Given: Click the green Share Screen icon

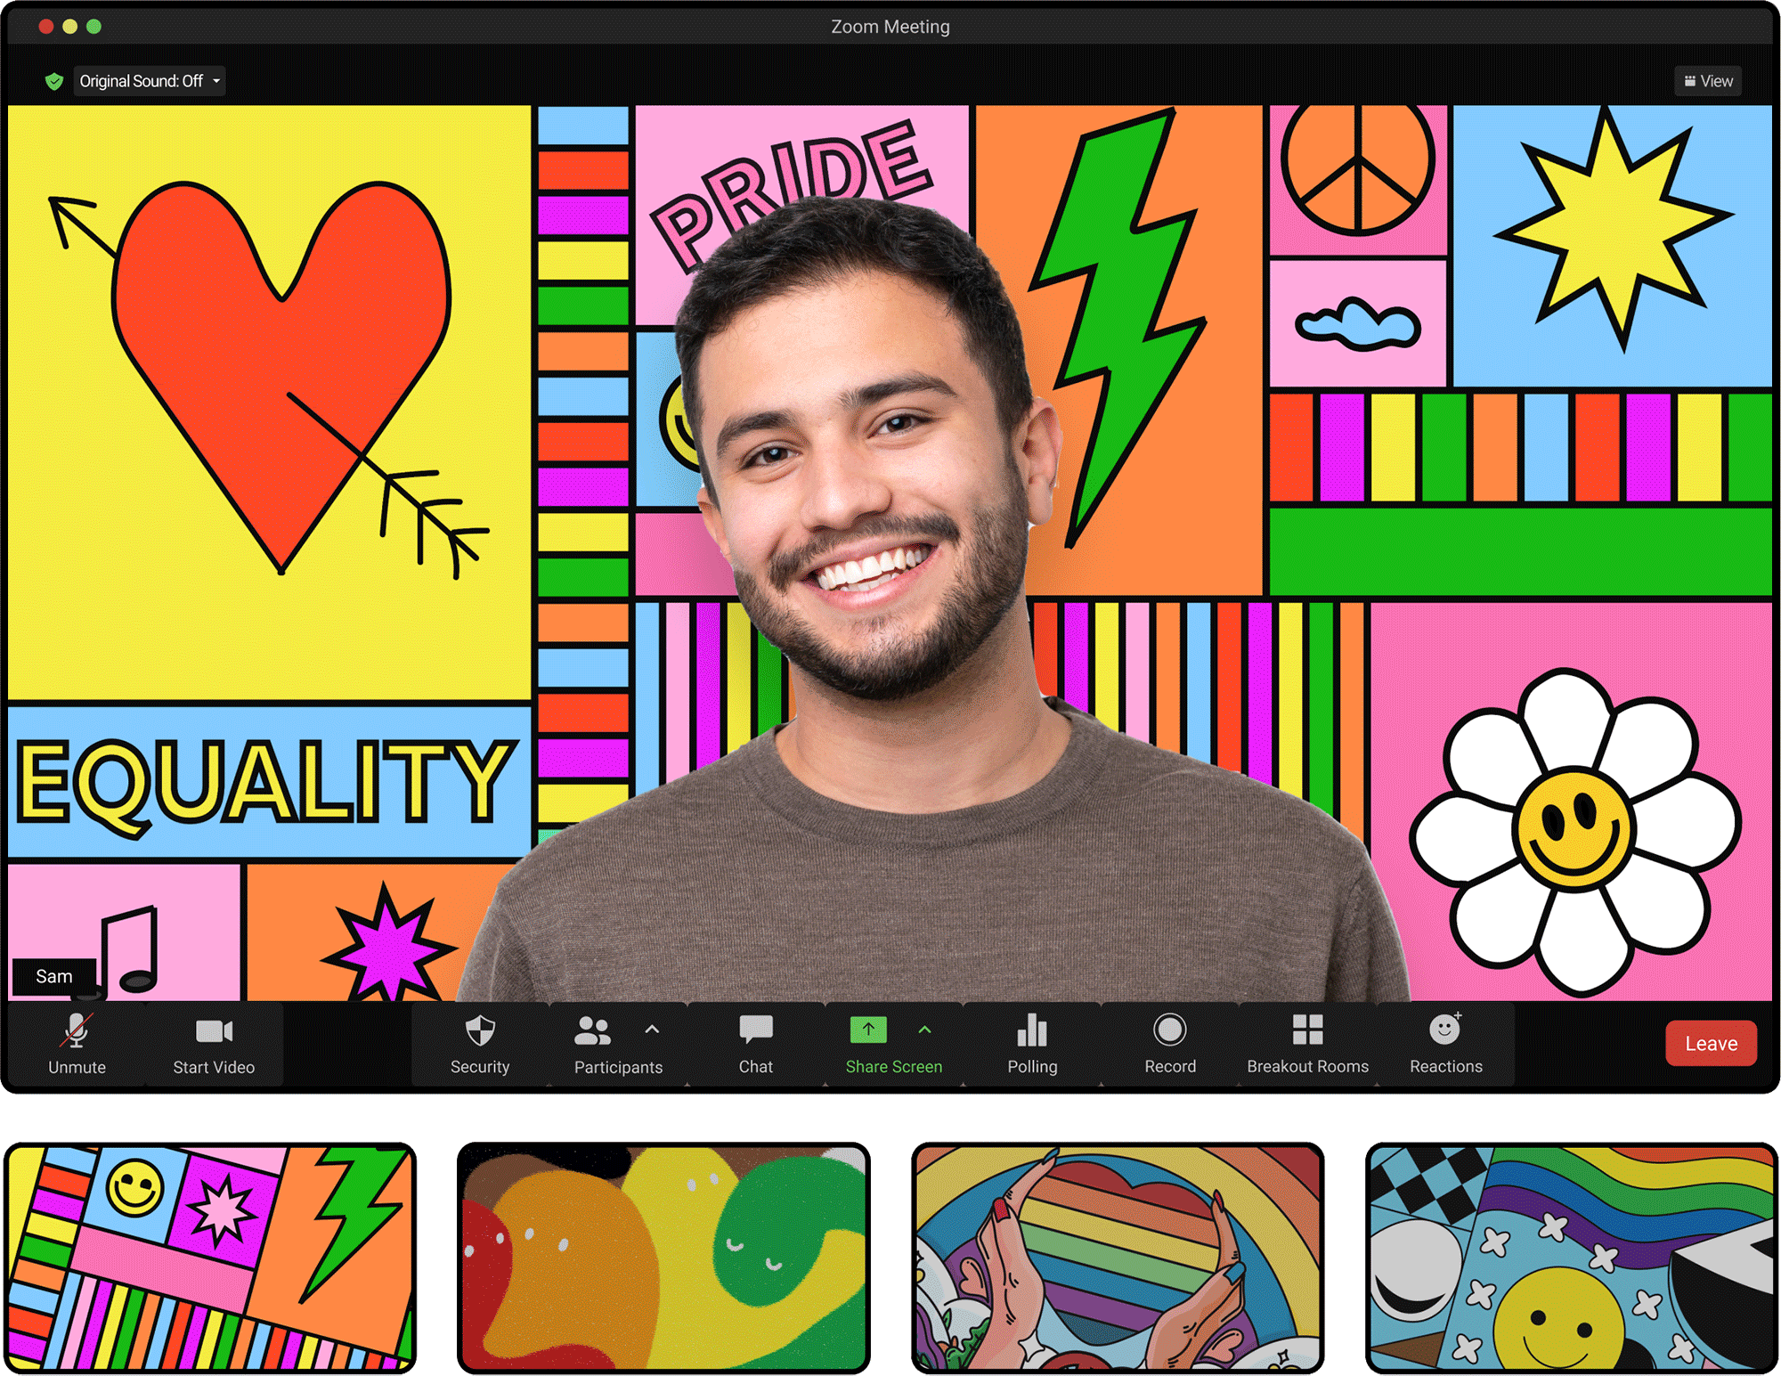Looking at the screenshot, I should pyautogui.click(x=868, y=1030).
